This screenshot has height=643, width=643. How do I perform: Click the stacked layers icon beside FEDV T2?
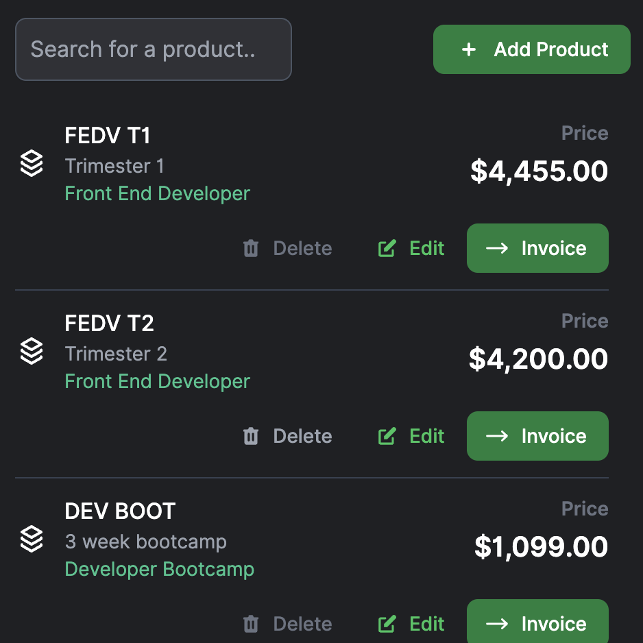point(32,352)
